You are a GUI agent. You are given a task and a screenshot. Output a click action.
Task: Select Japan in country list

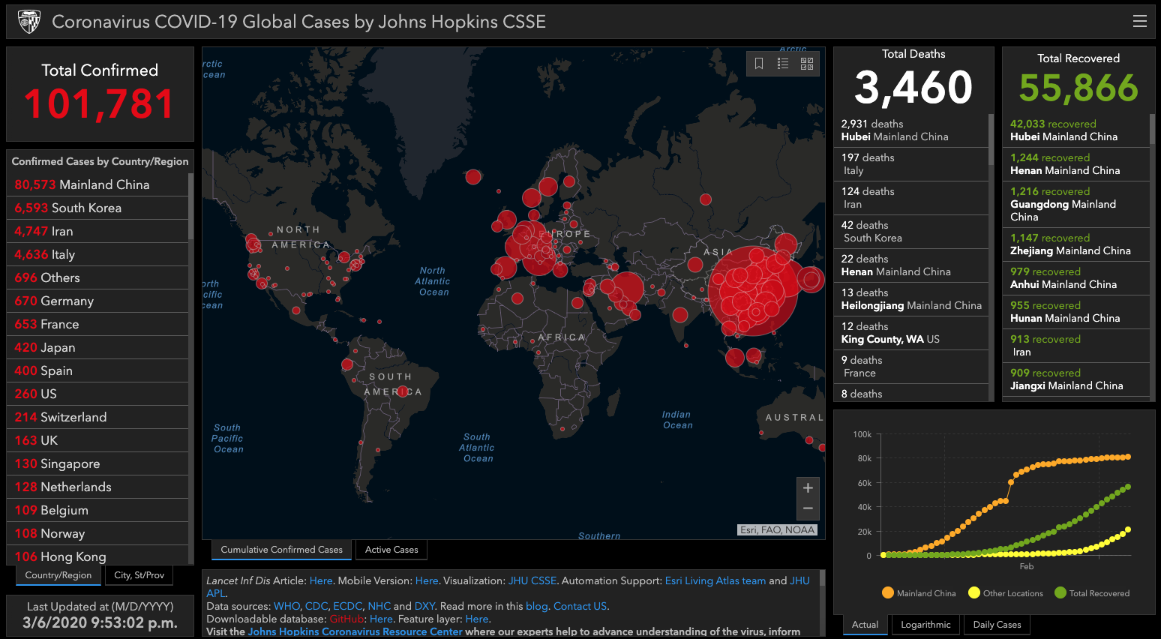[97, 347]
